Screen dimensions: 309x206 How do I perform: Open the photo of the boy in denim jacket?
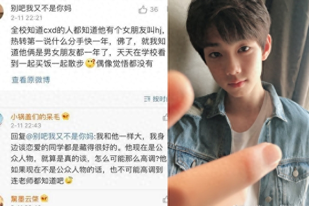tap(238, 103)
